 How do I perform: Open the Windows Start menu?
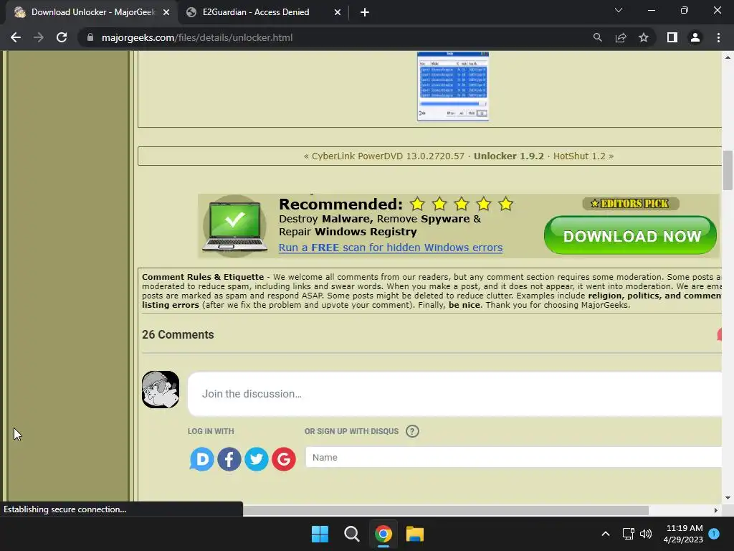tap(320, 534)
